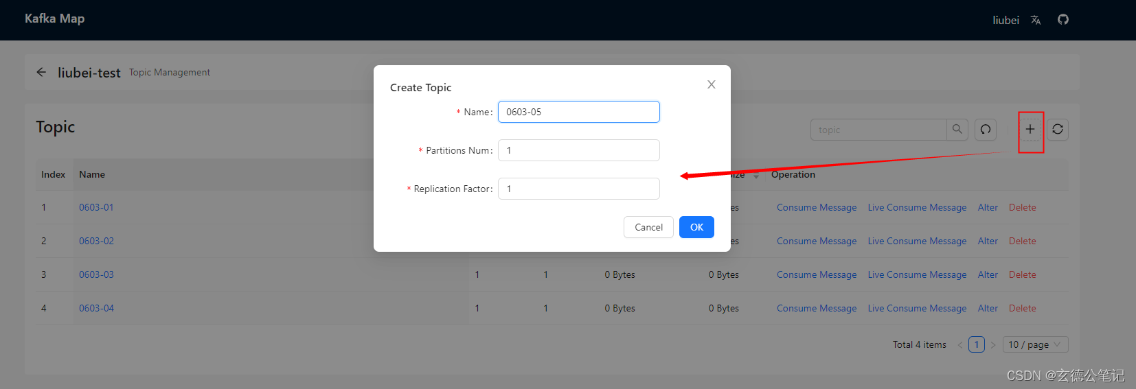1136x389 pixels.
Task: Click the language translate icon in header
Action: pyautogui.click(x=1036, y=20)
